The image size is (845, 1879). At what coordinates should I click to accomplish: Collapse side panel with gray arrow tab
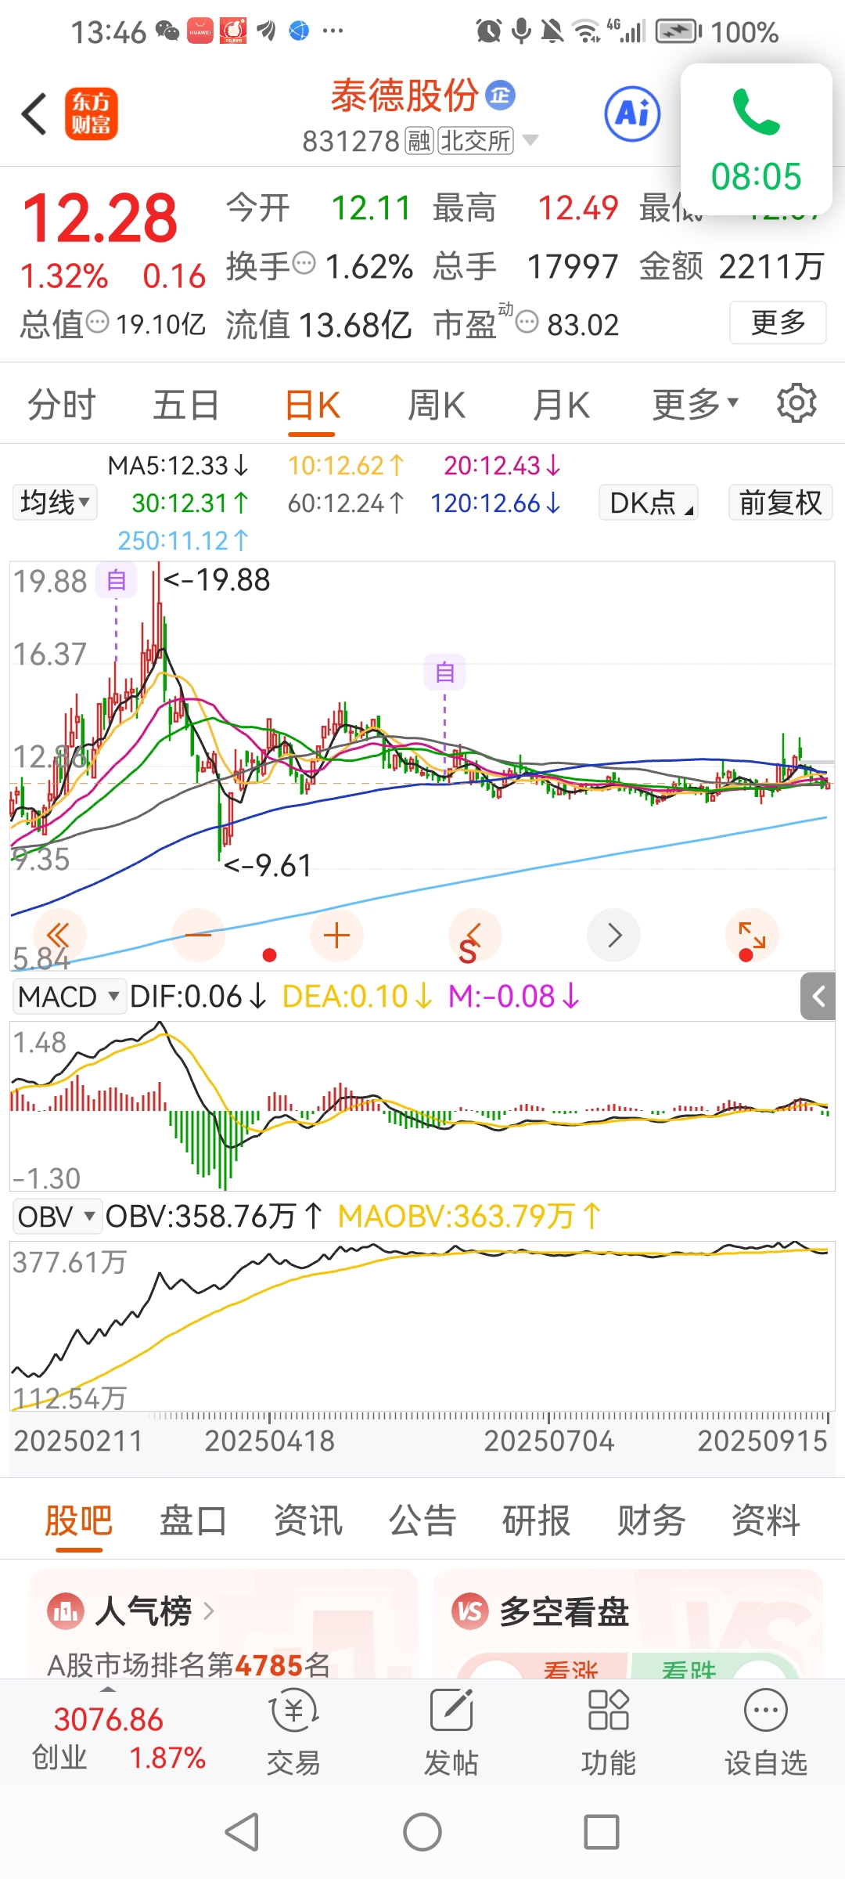click(x=818, y=997)
